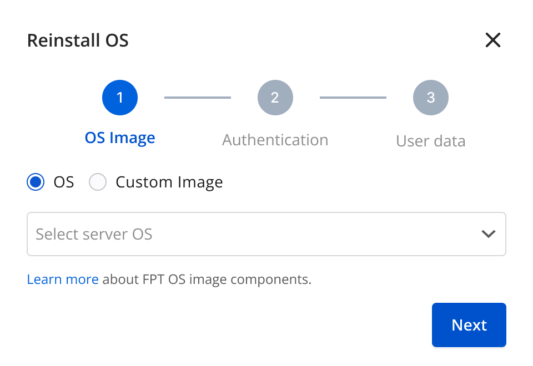Go to the User data step label

(430, 141)
